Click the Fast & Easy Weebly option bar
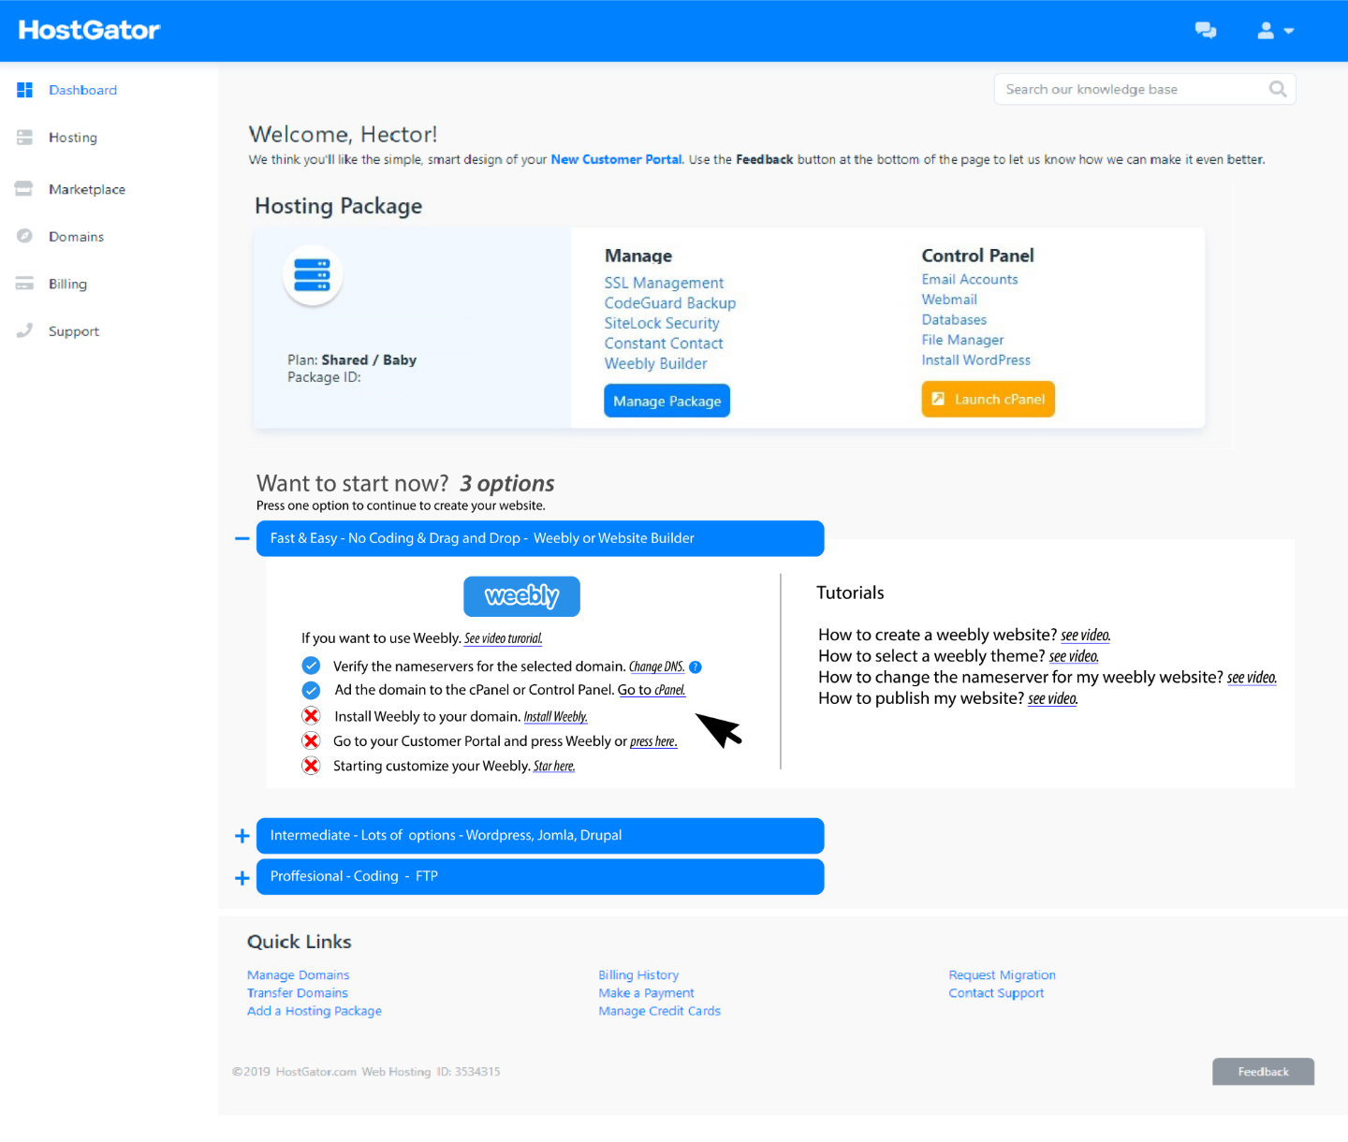 pos(540,538)
